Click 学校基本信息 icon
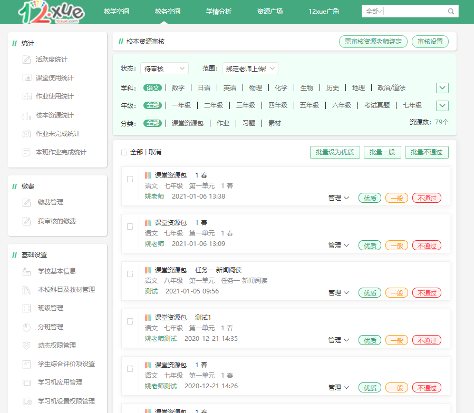The width and height of the screenshot is (474, 413). pos(26,271)
